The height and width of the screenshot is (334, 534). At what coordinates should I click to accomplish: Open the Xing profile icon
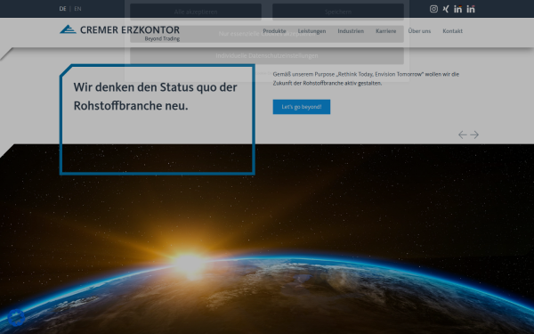point(446,9)
